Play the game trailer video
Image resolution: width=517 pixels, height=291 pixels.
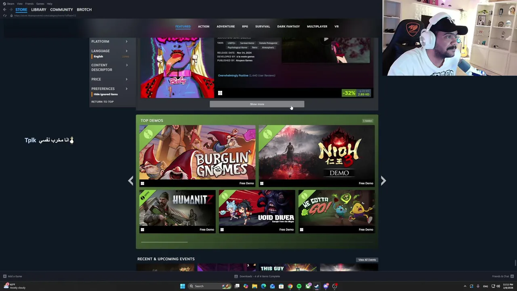pyautogui.click(x=326, y=40)
